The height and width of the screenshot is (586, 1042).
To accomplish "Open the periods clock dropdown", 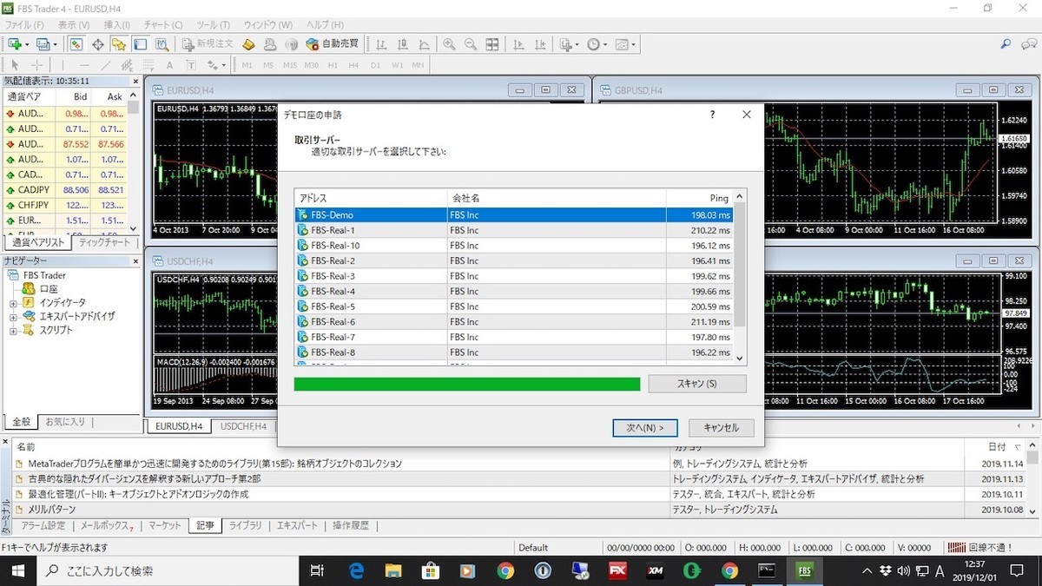I will pyautogui.click(x=597, y=43).
